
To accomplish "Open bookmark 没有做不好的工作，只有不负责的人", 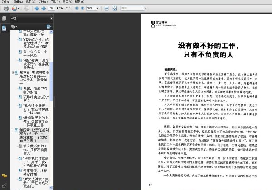I will coord(35,150).
